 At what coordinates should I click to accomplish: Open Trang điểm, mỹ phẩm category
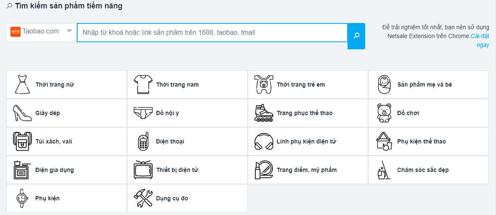[308, 170]
